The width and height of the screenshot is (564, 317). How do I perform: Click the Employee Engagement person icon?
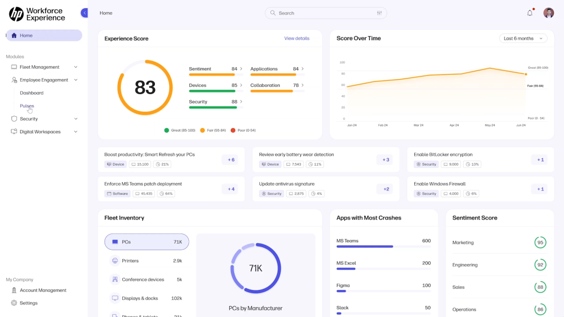[14, 80]
